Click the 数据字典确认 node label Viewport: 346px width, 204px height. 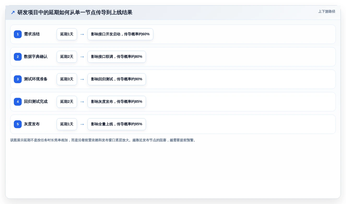(x=36, y=57)
